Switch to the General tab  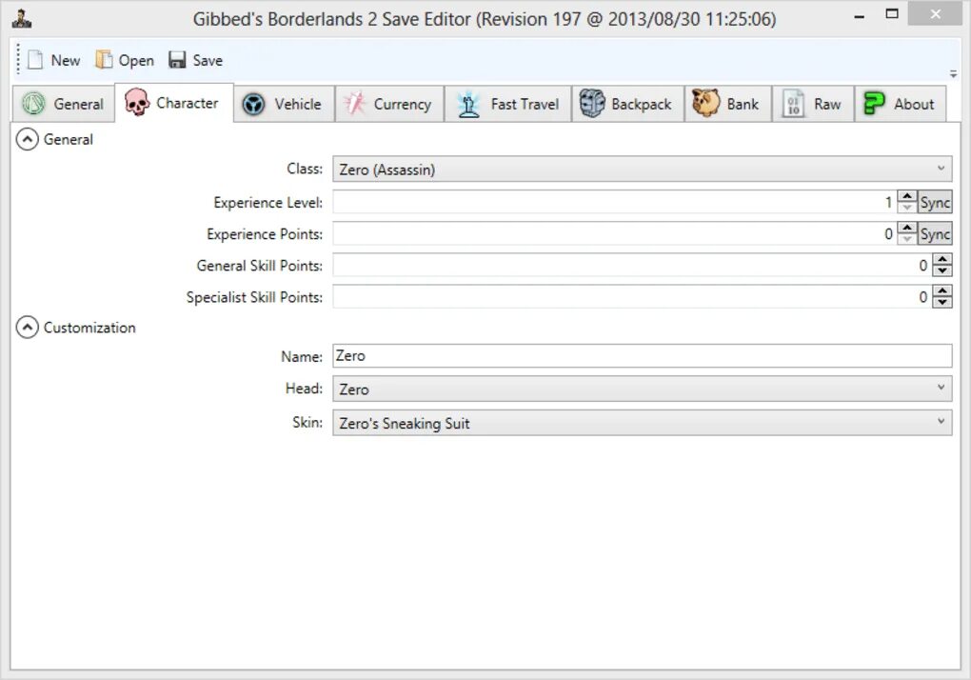click(x=63, y=104)
